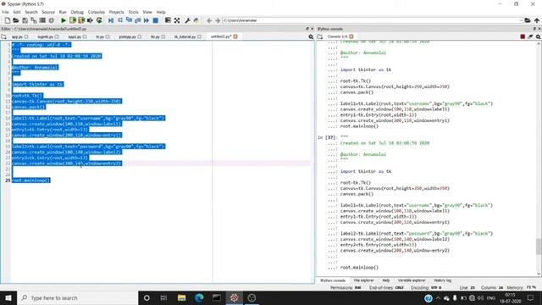Click Browse tabs icon in editor
Image resolution: width=542 pixels, height=305 pixels.
pos(3,36)
